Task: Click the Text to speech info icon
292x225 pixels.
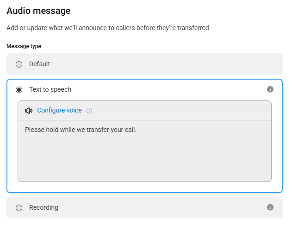Action: [x=270, y=89]
